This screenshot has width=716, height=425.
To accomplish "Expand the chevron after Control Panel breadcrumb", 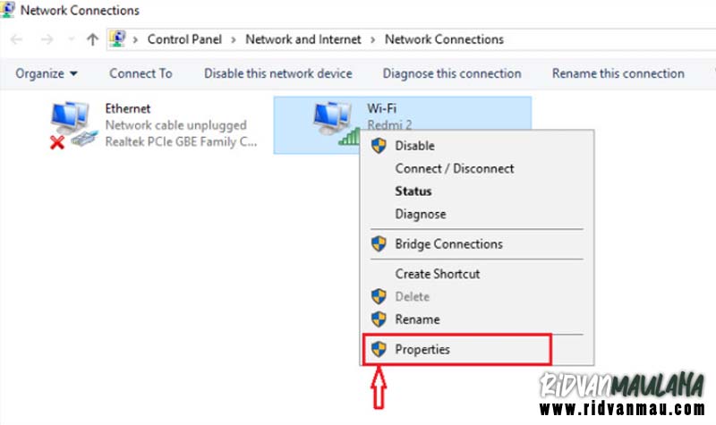I will click(x=233, y=39).
